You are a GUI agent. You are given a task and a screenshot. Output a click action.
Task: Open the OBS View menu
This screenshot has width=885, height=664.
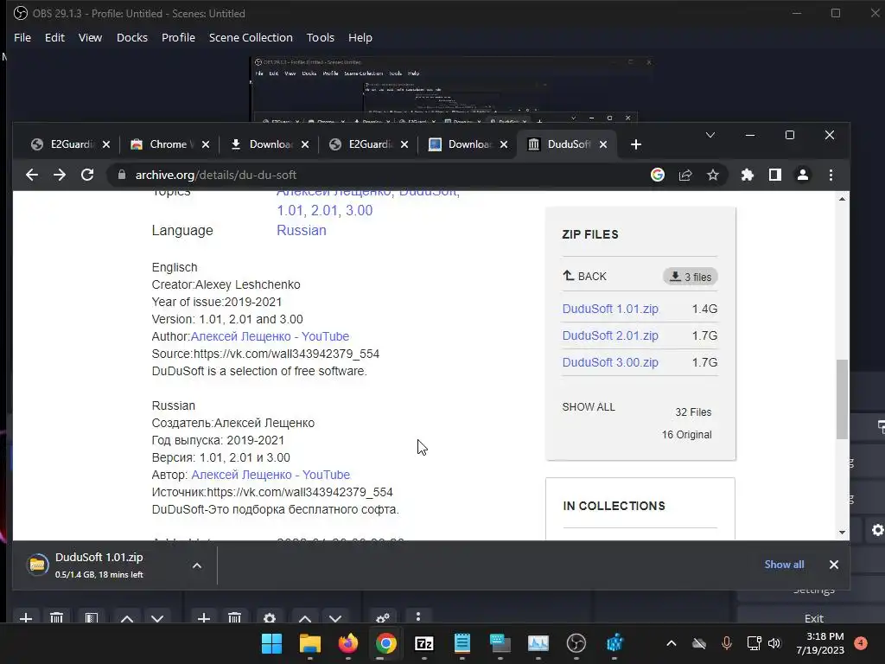[x=90, y=37]
